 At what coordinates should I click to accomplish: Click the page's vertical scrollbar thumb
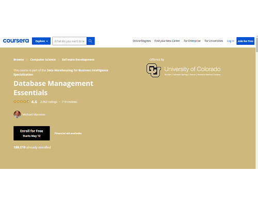257,45
